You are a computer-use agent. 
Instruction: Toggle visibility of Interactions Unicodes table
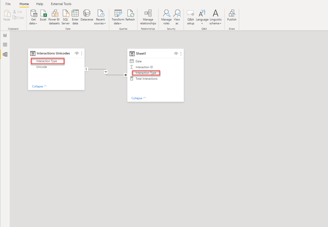pos(77,53)
